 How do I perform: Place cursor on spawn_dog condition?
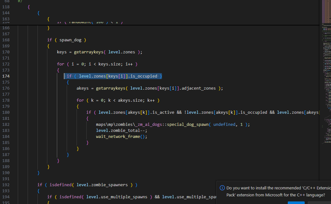point(72,40)
